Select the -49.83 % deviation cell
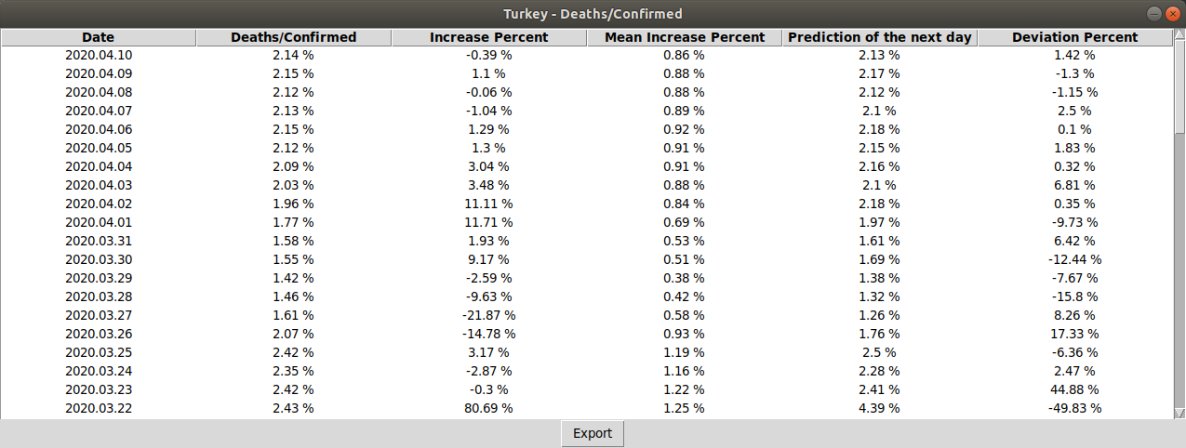The width and height of the screenshot is (1186, 448). [x=1074, y=408]
